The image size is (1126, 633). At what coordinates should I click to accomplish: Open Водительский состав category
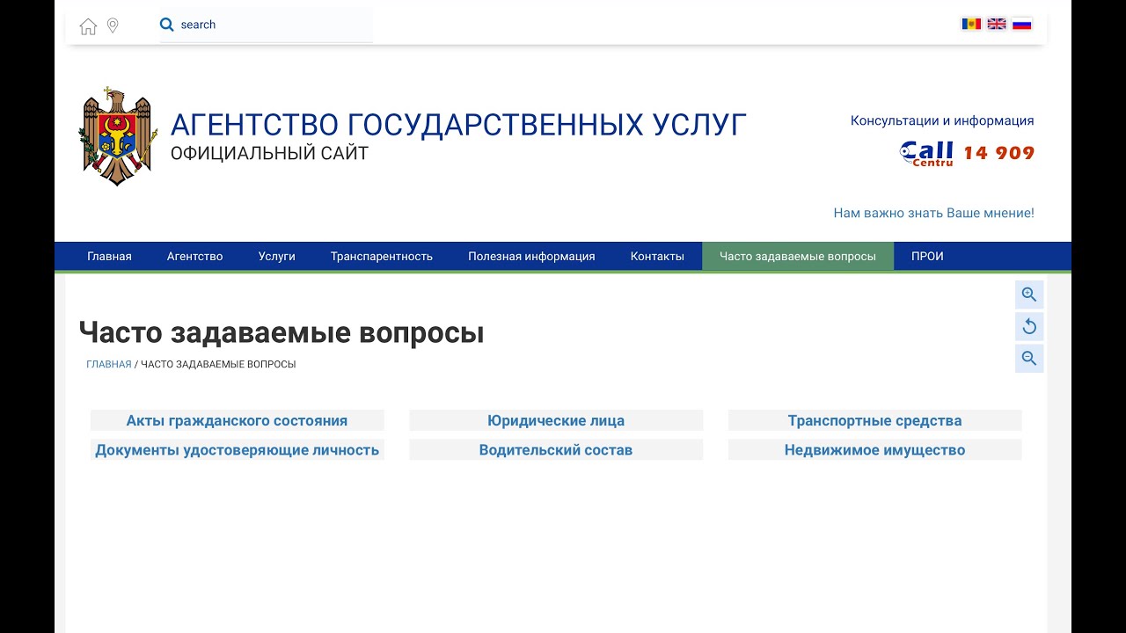click(556, 450)
